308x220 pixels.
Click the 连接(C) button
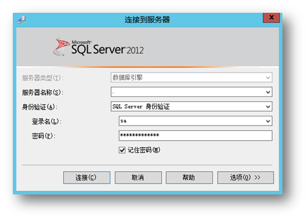tap(87, 177)
